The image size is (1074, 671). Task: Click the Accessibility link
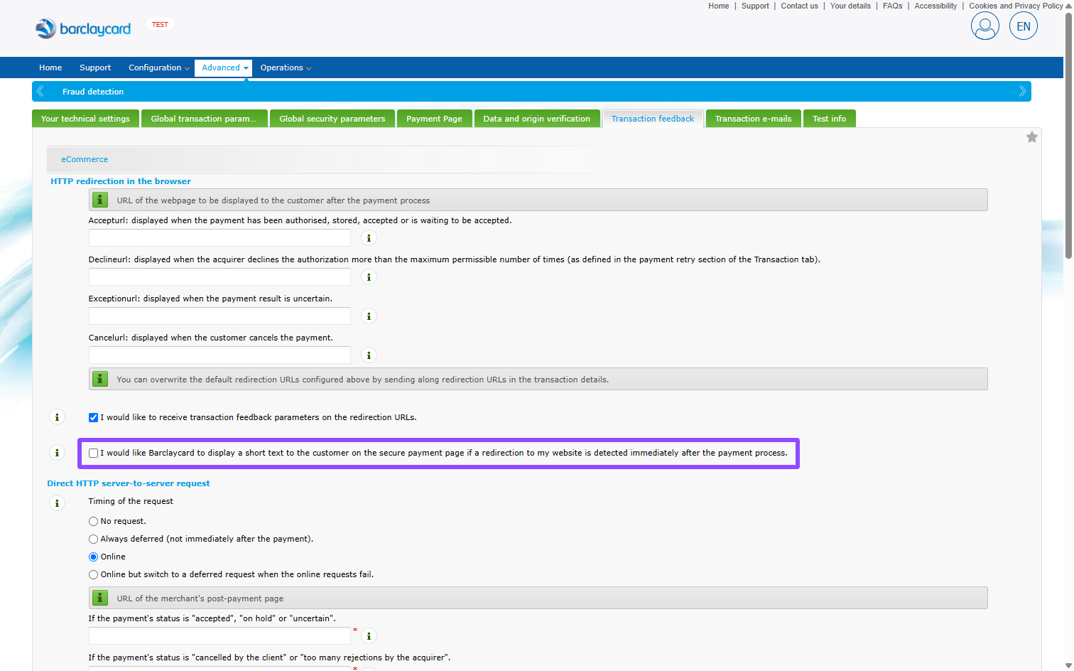tap(935, 6)
